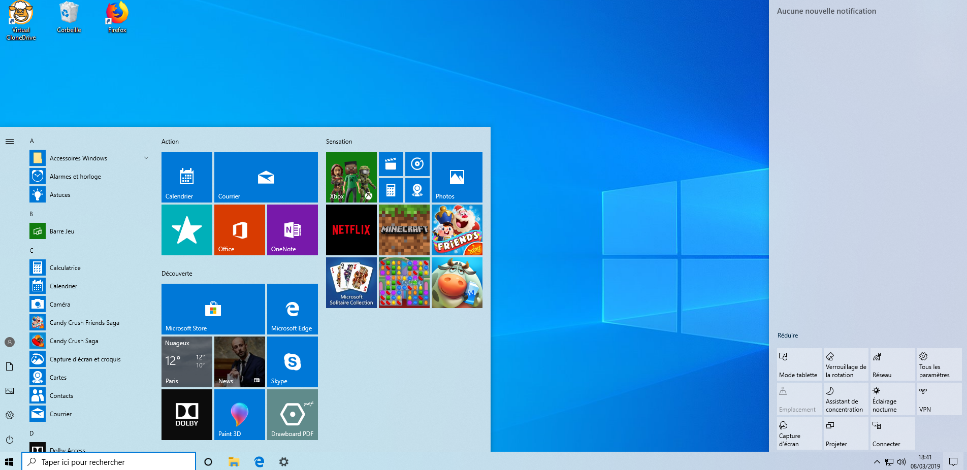Open Microsoft Solitaire Collection tile

click(x=351, y=283)
